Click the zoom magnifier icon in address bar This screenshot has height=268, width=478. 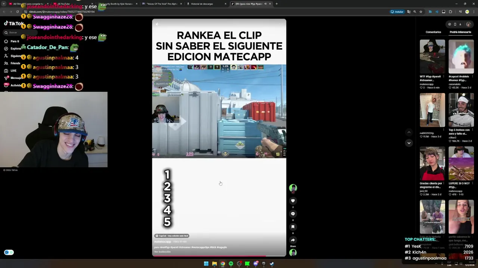click(x=415, y=12)
